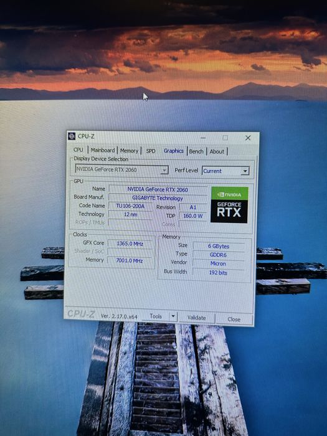Click the Tools button

pyautogui.click(x=156, y=316)
